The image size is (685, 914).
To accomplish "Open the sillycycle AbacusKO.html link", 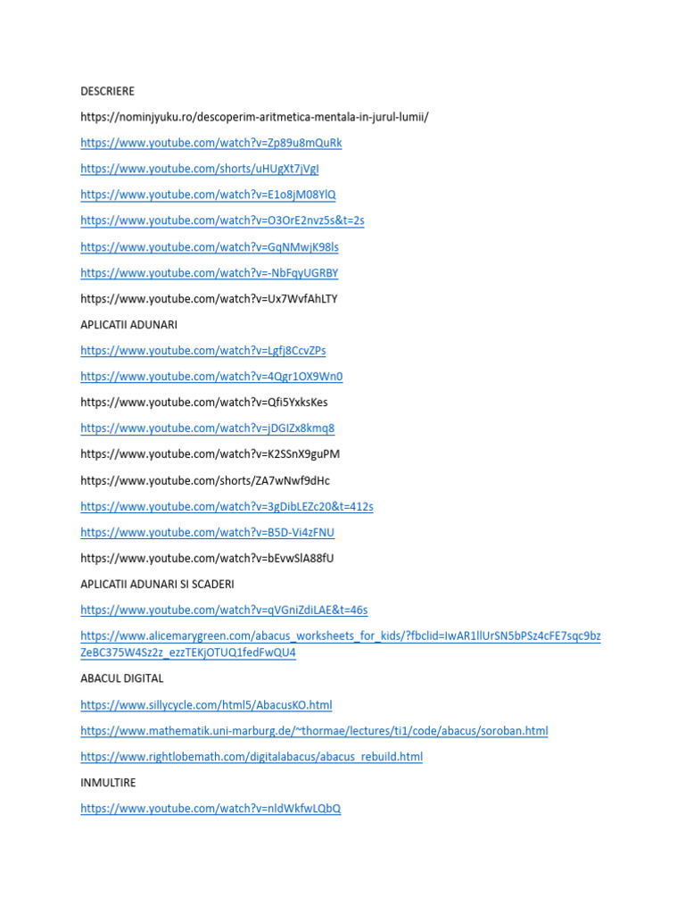I will pos(206,705).
